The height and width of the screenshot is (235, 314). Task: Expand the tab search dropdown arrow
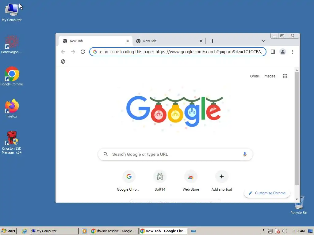pos(263,41)
